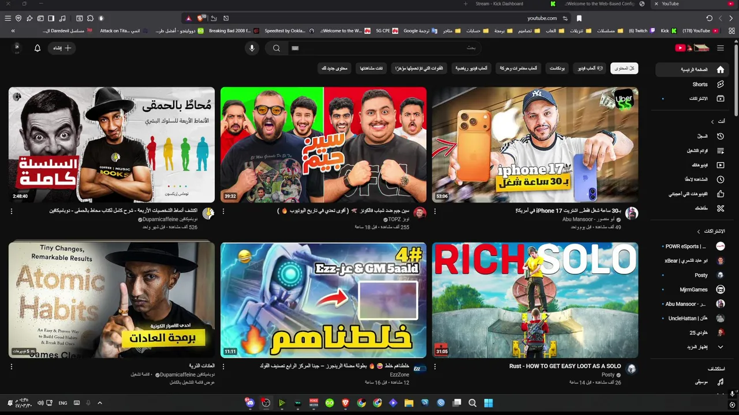Select 'Watched' filter chip
Image resolution: width=739 pixels, height=415 pixels.
point(371,68)
